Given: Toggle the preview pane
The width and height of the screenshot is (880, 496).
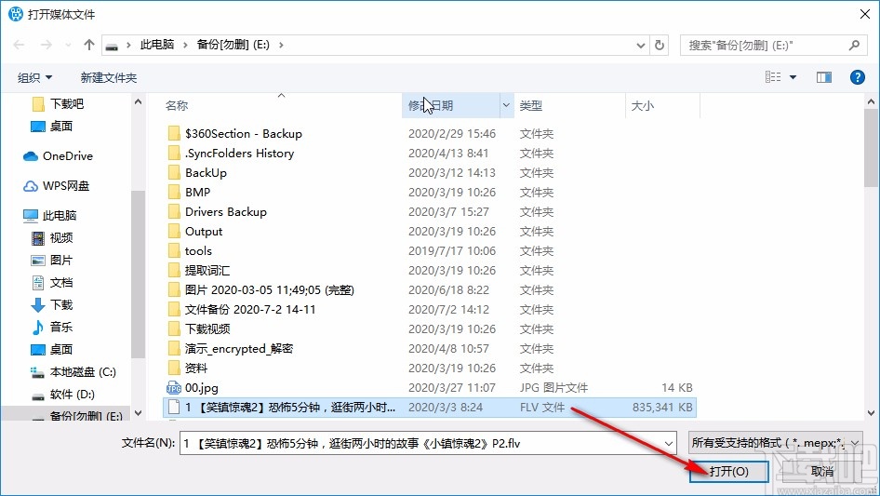Looking at the screenshot, I should tap(824, 77).
